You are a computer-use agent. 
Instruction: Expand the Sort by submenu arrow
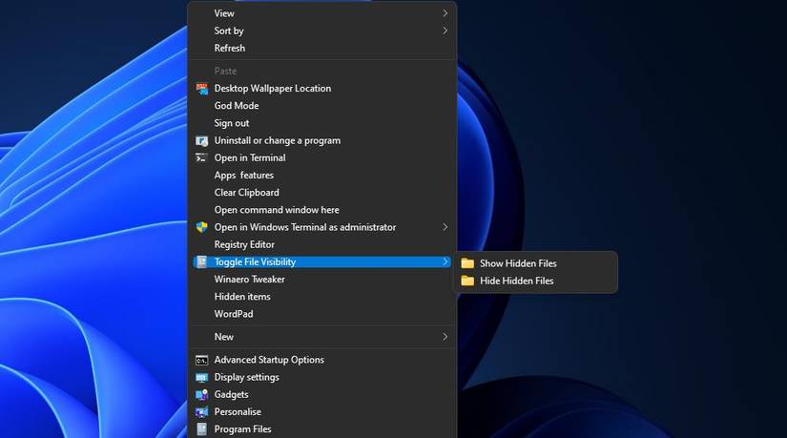[445, 31]
